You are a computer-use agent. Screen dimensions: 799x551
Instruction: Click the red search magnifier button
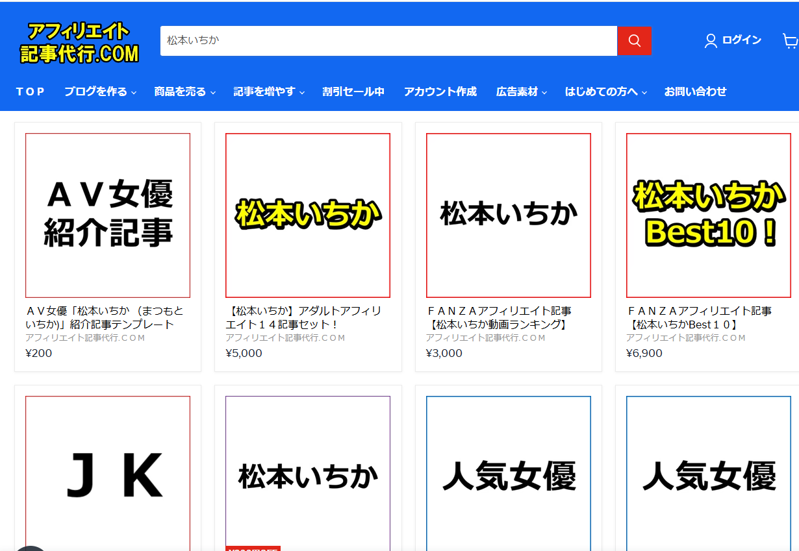[x=634, y=41]
